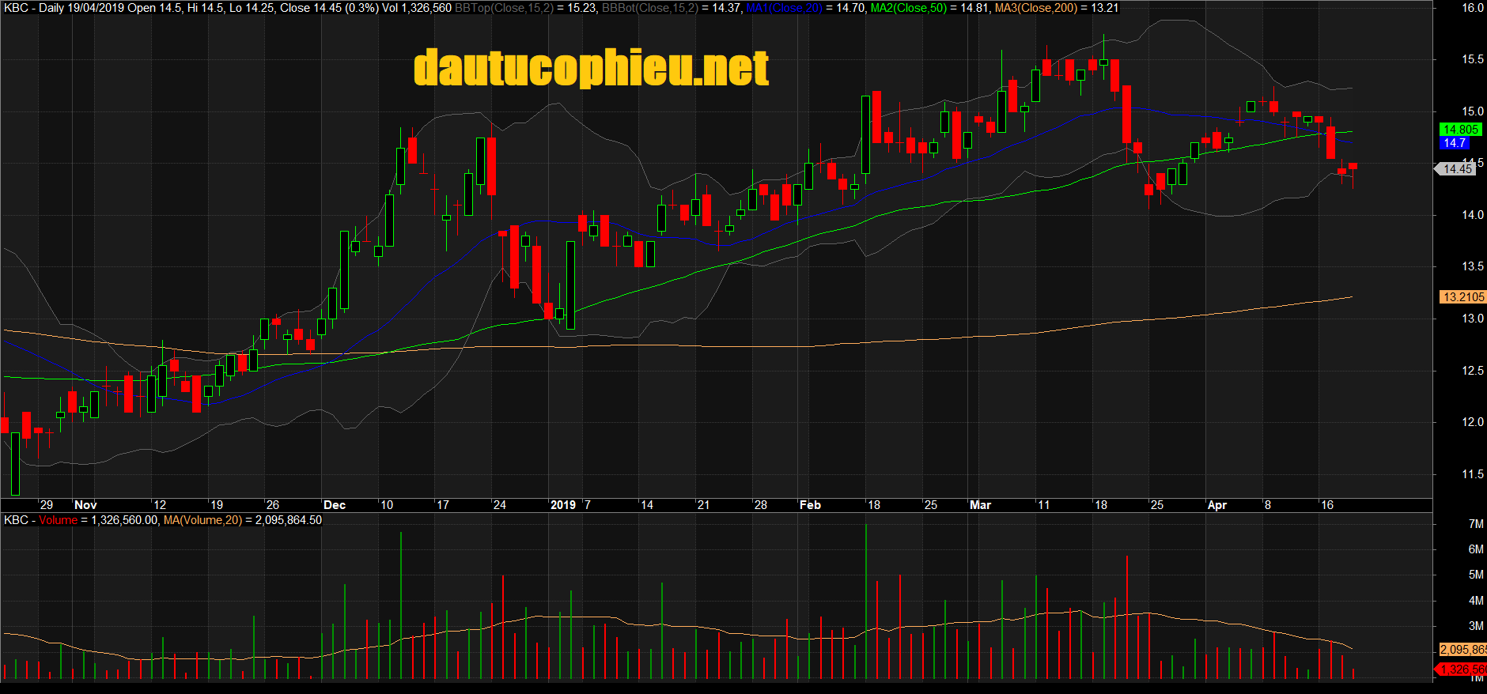This screenshot has width=1487, height=694.
Task: Click the Nov label on date axis
Action: coord(85,505)
